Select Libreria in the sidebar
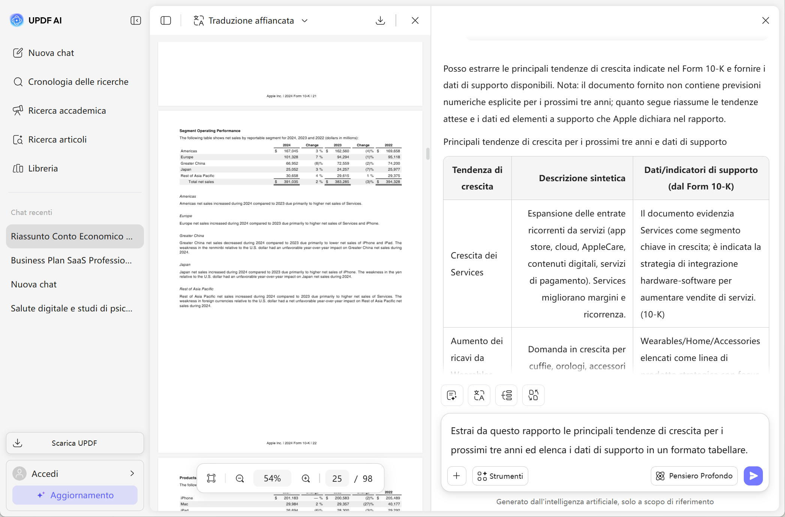 [43, 168]
